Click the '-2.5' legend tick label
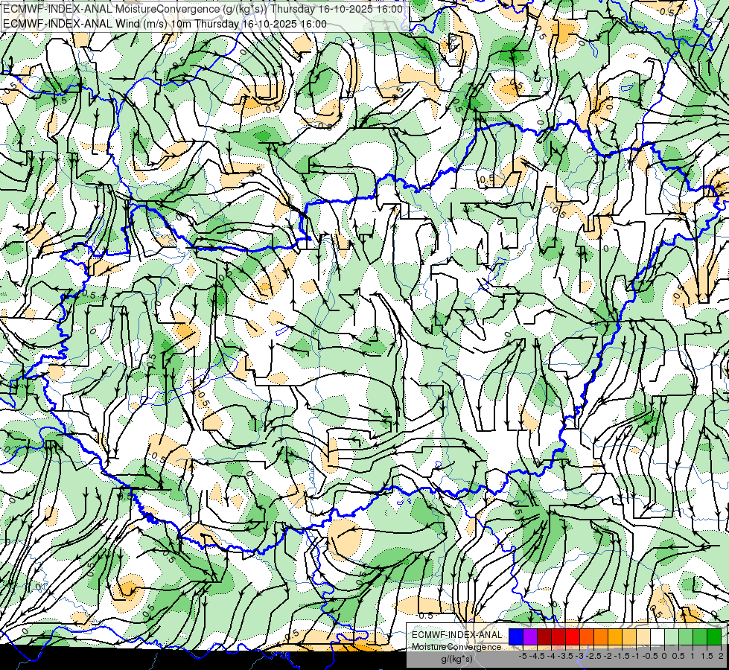729x670 pixels. 593,656
